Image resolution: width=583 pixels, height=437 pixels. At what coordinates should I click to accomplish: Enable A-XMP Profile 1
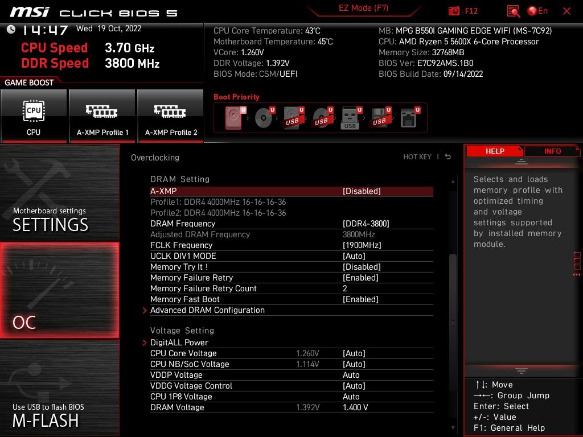(102, 115)
